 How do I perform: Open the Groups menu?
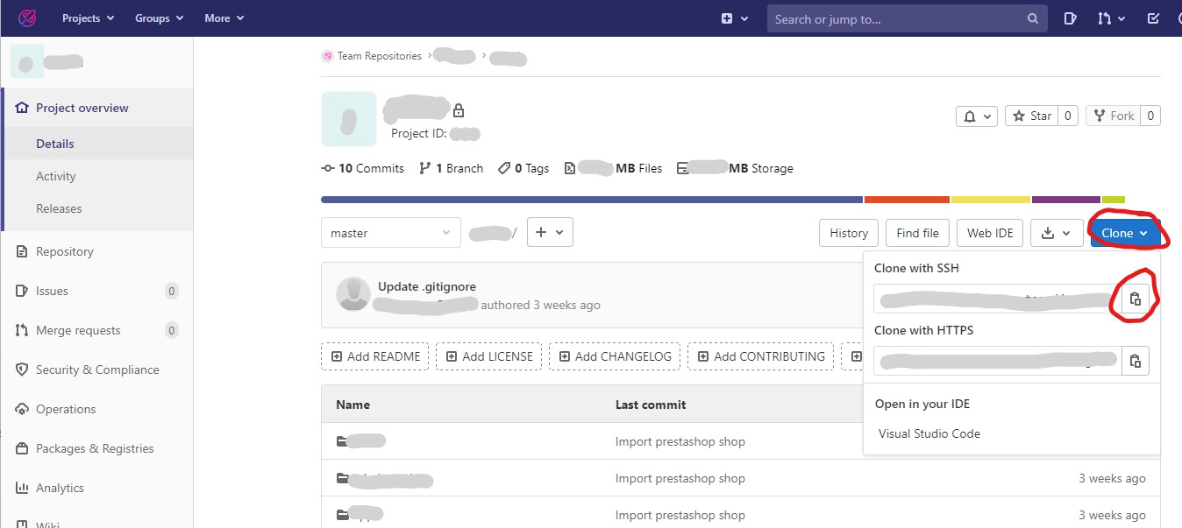pyautogui.click(x=159, y=18)
